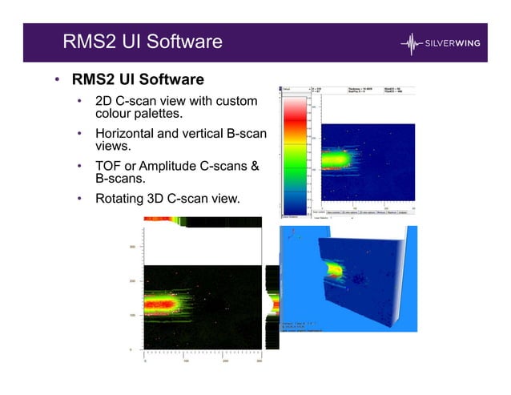Screen dimensions: 511x395
Task: Click the blue 2D C-scan image
Action: point(368,162)
